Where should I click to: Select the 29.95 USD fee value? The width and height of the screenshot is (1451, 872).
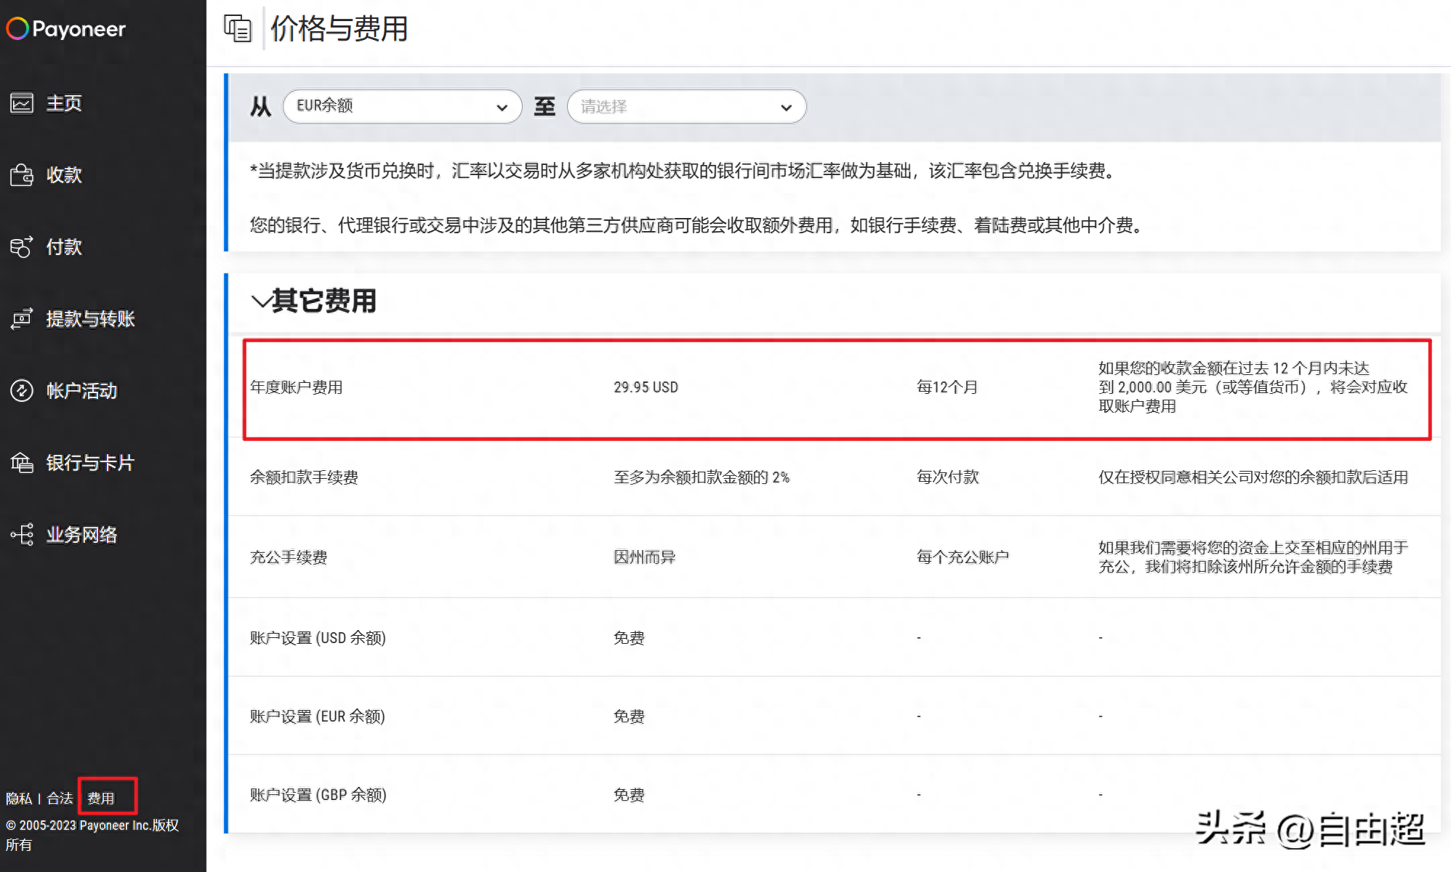click(646, 387)
